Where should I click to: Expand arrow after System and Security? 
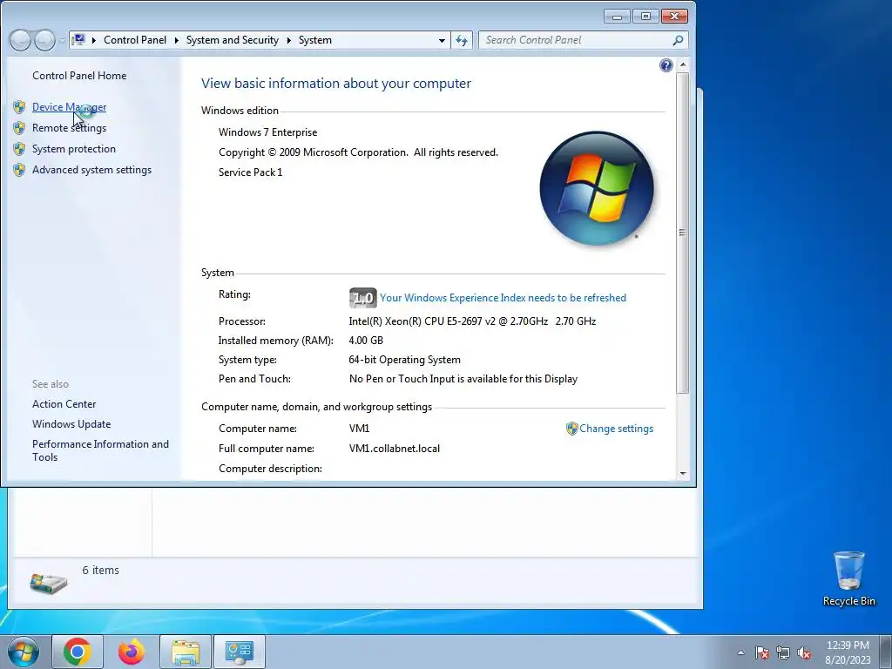(x=288, y=40)
